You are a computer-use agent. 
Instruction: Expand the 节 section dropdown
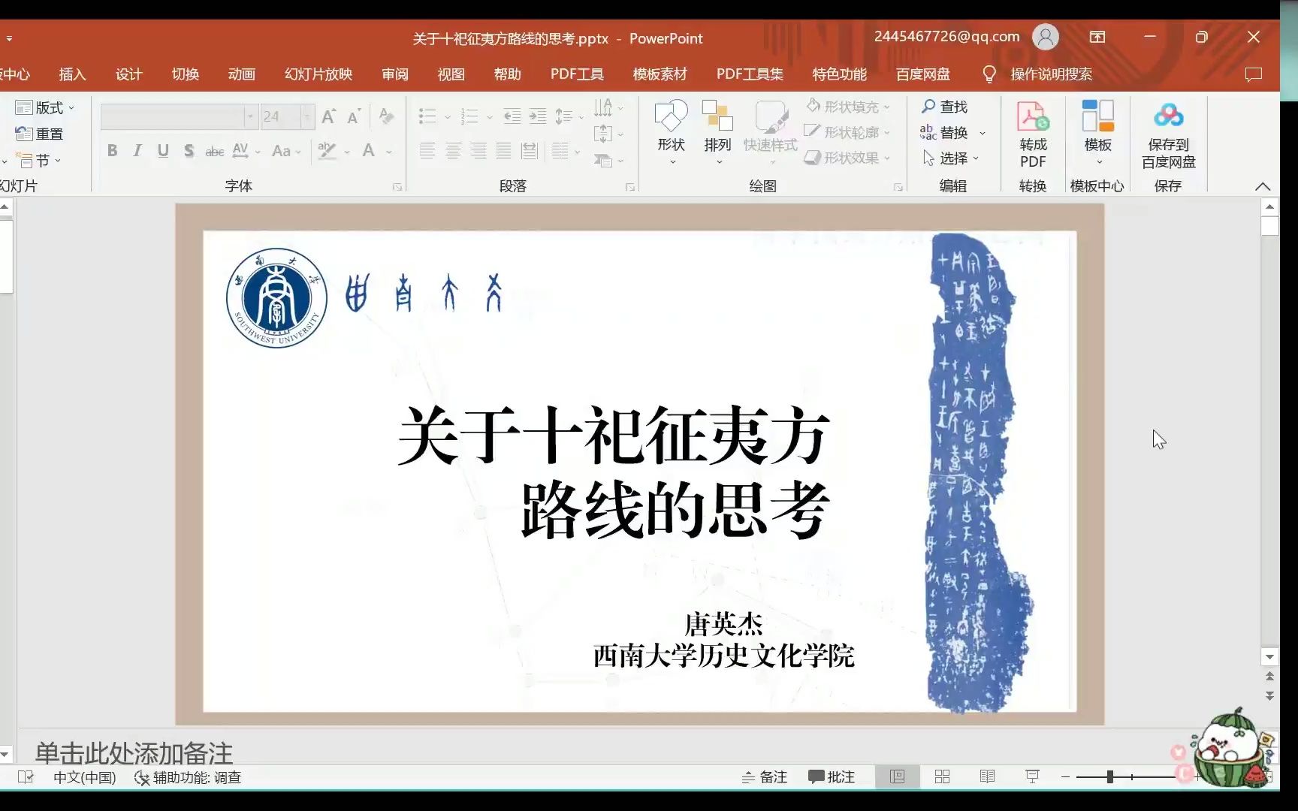point(39,161)
